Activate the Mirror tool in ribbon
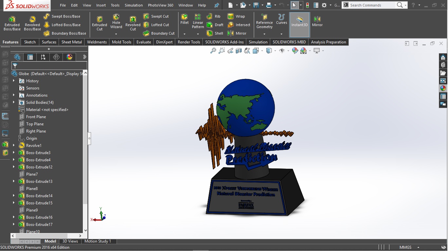The image size is (448, 252). (x=317, y=21)
